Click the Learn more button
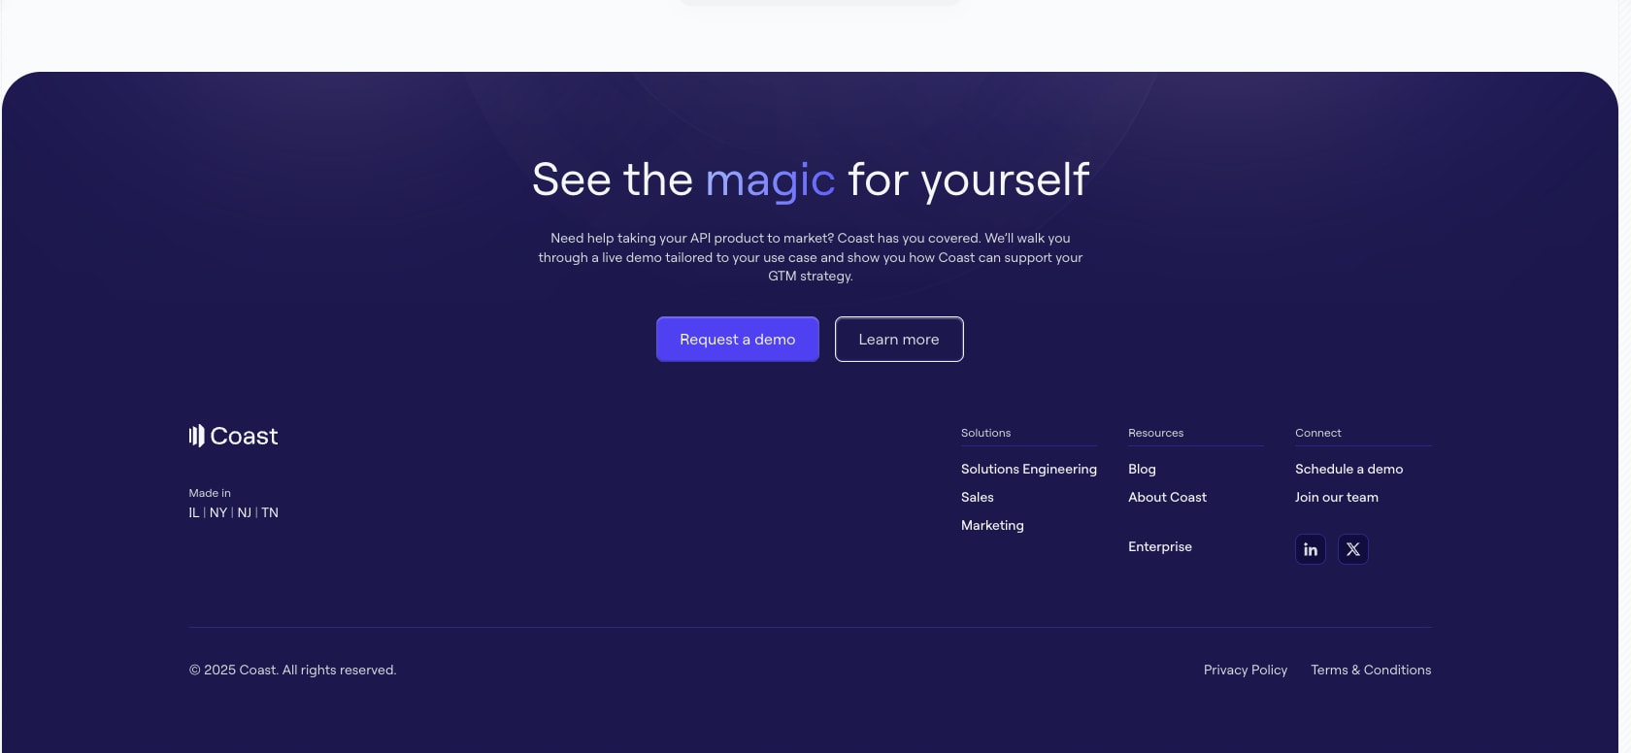 click(x=899, y=339)
